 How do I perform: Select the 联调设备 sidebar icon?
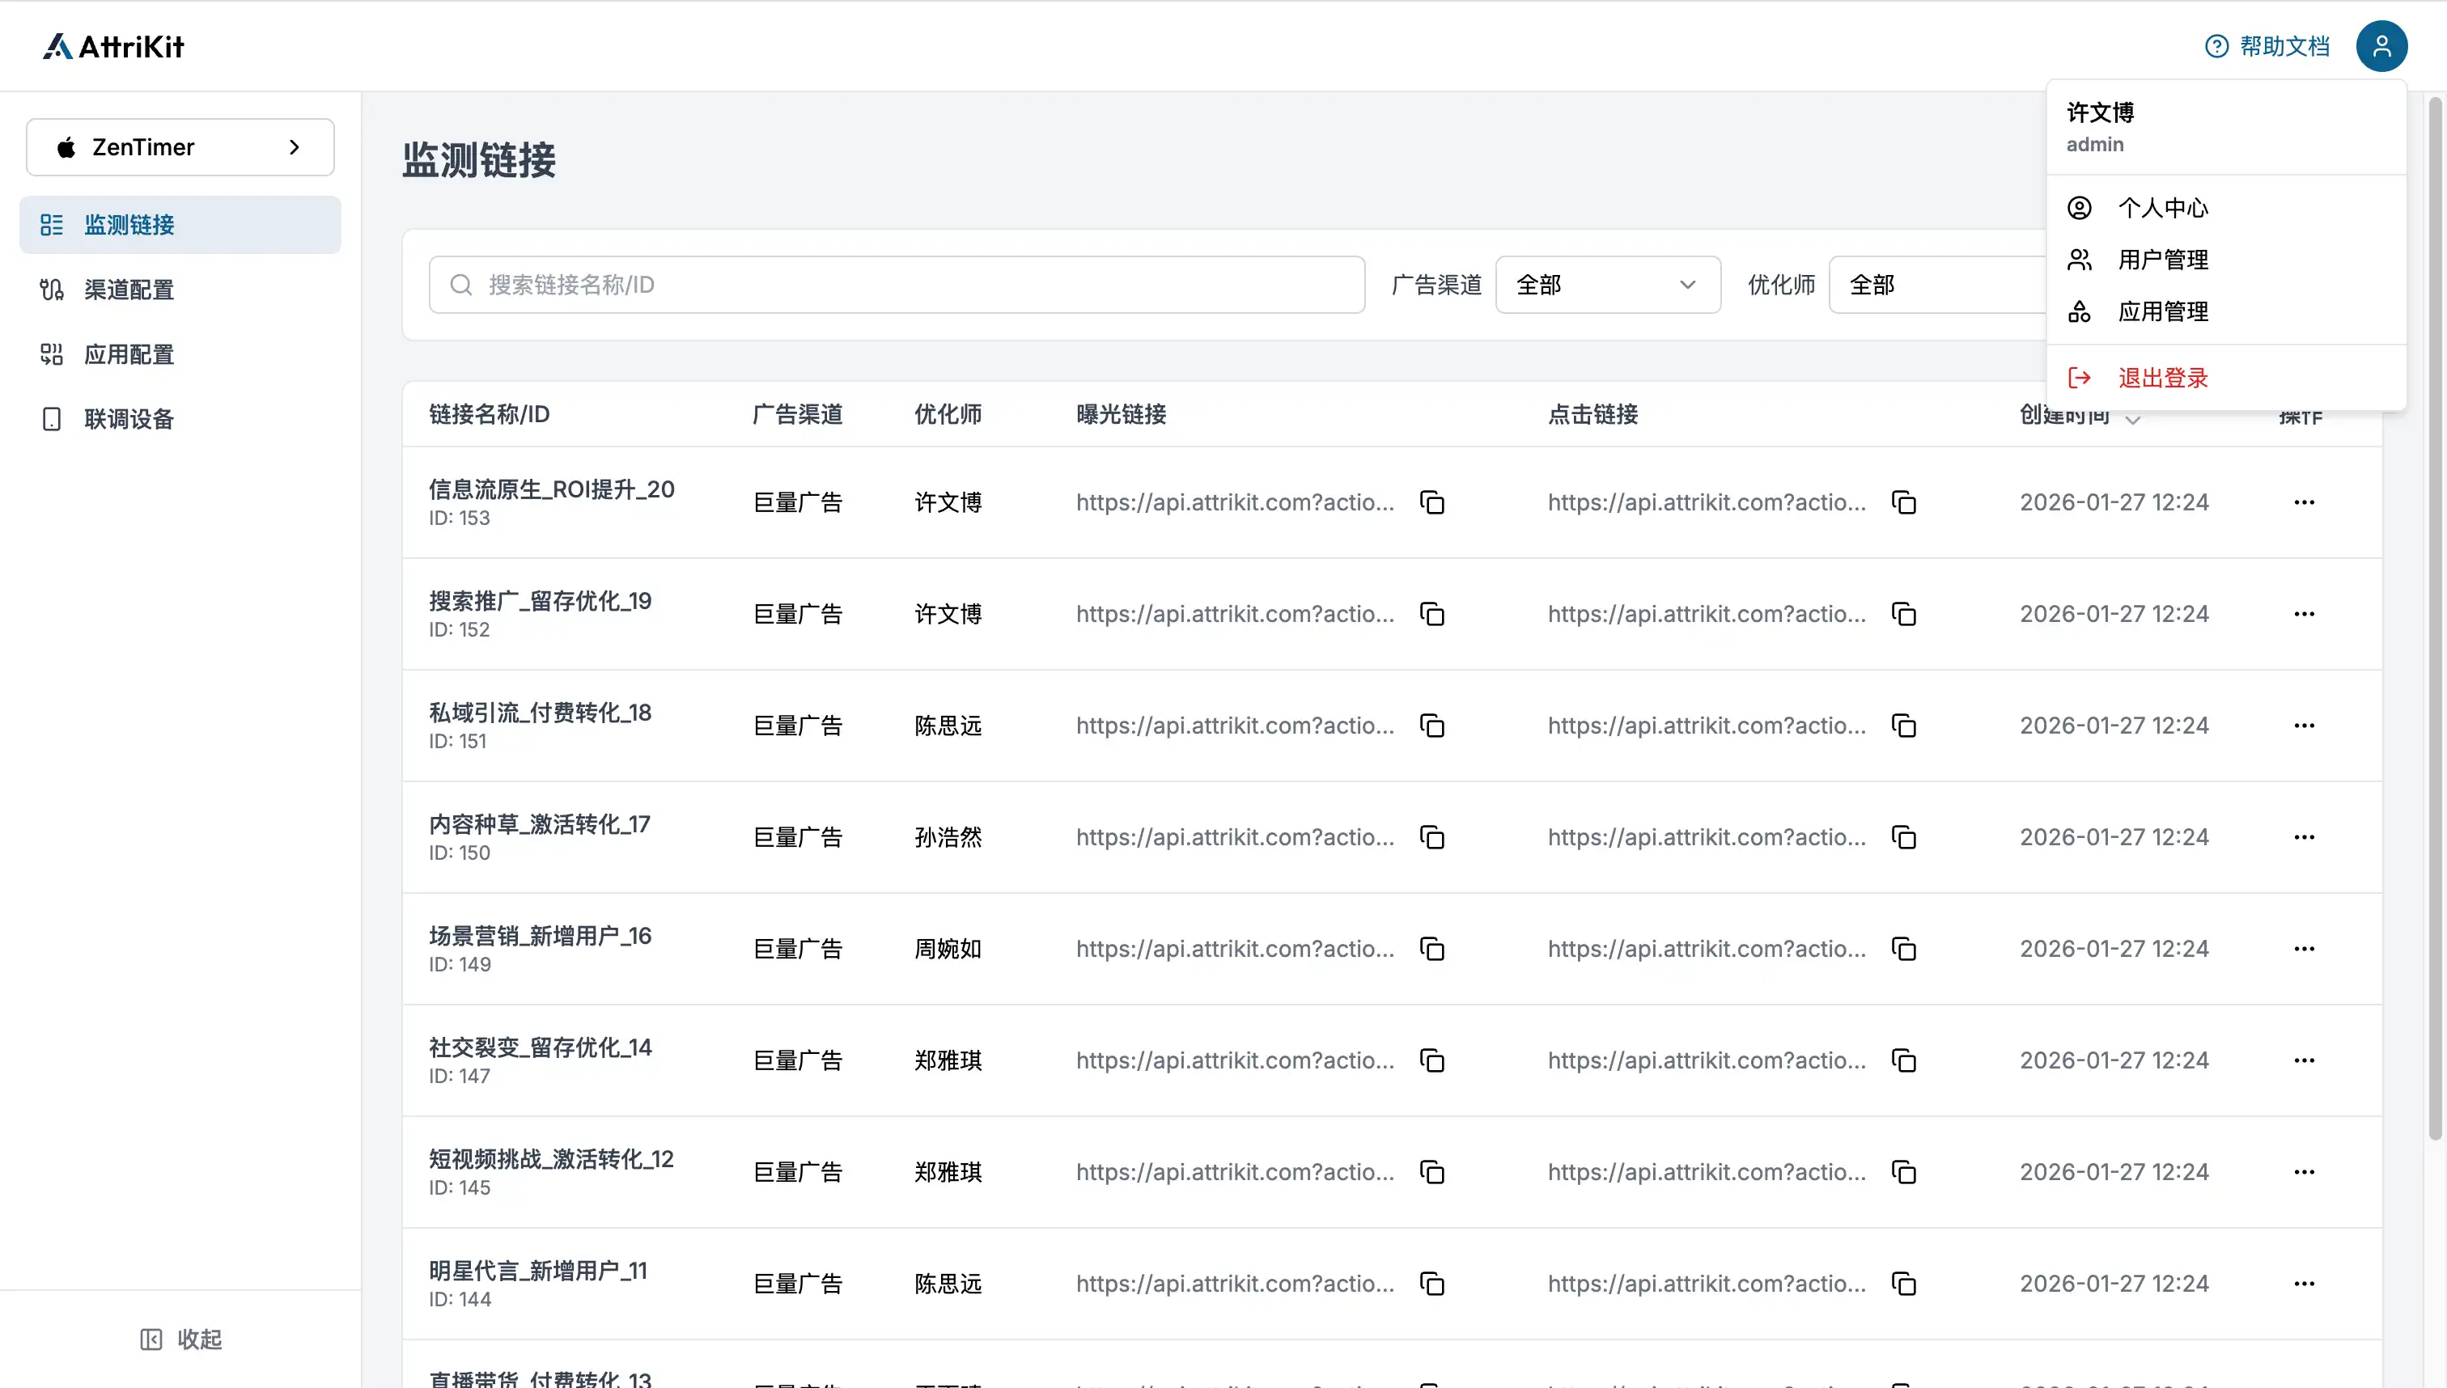click(52, 418)
